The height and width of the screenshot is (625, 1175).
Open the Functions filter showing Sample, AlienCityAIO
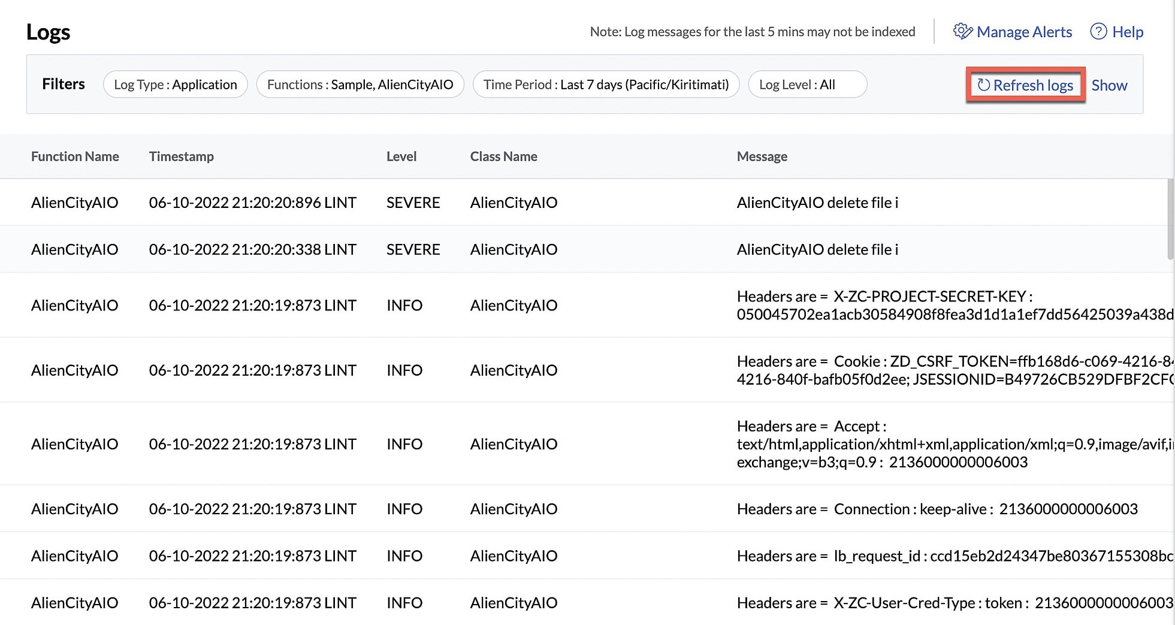(360, 84)
